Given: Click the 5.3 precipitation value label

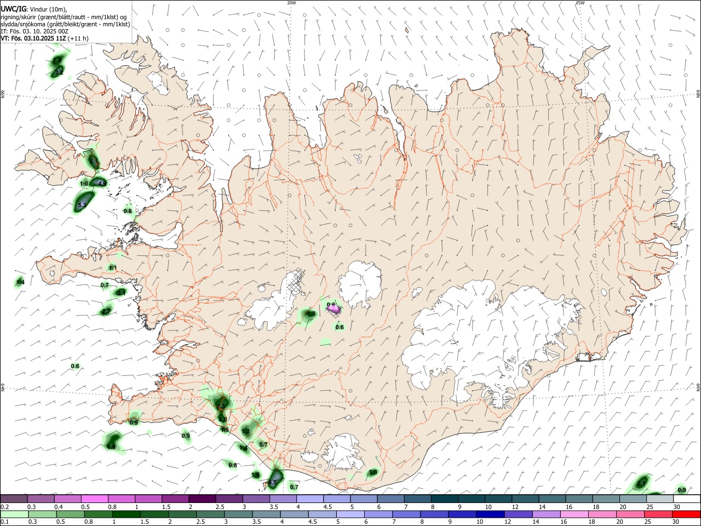Looking at the screenshot, I should pos(82,205).
